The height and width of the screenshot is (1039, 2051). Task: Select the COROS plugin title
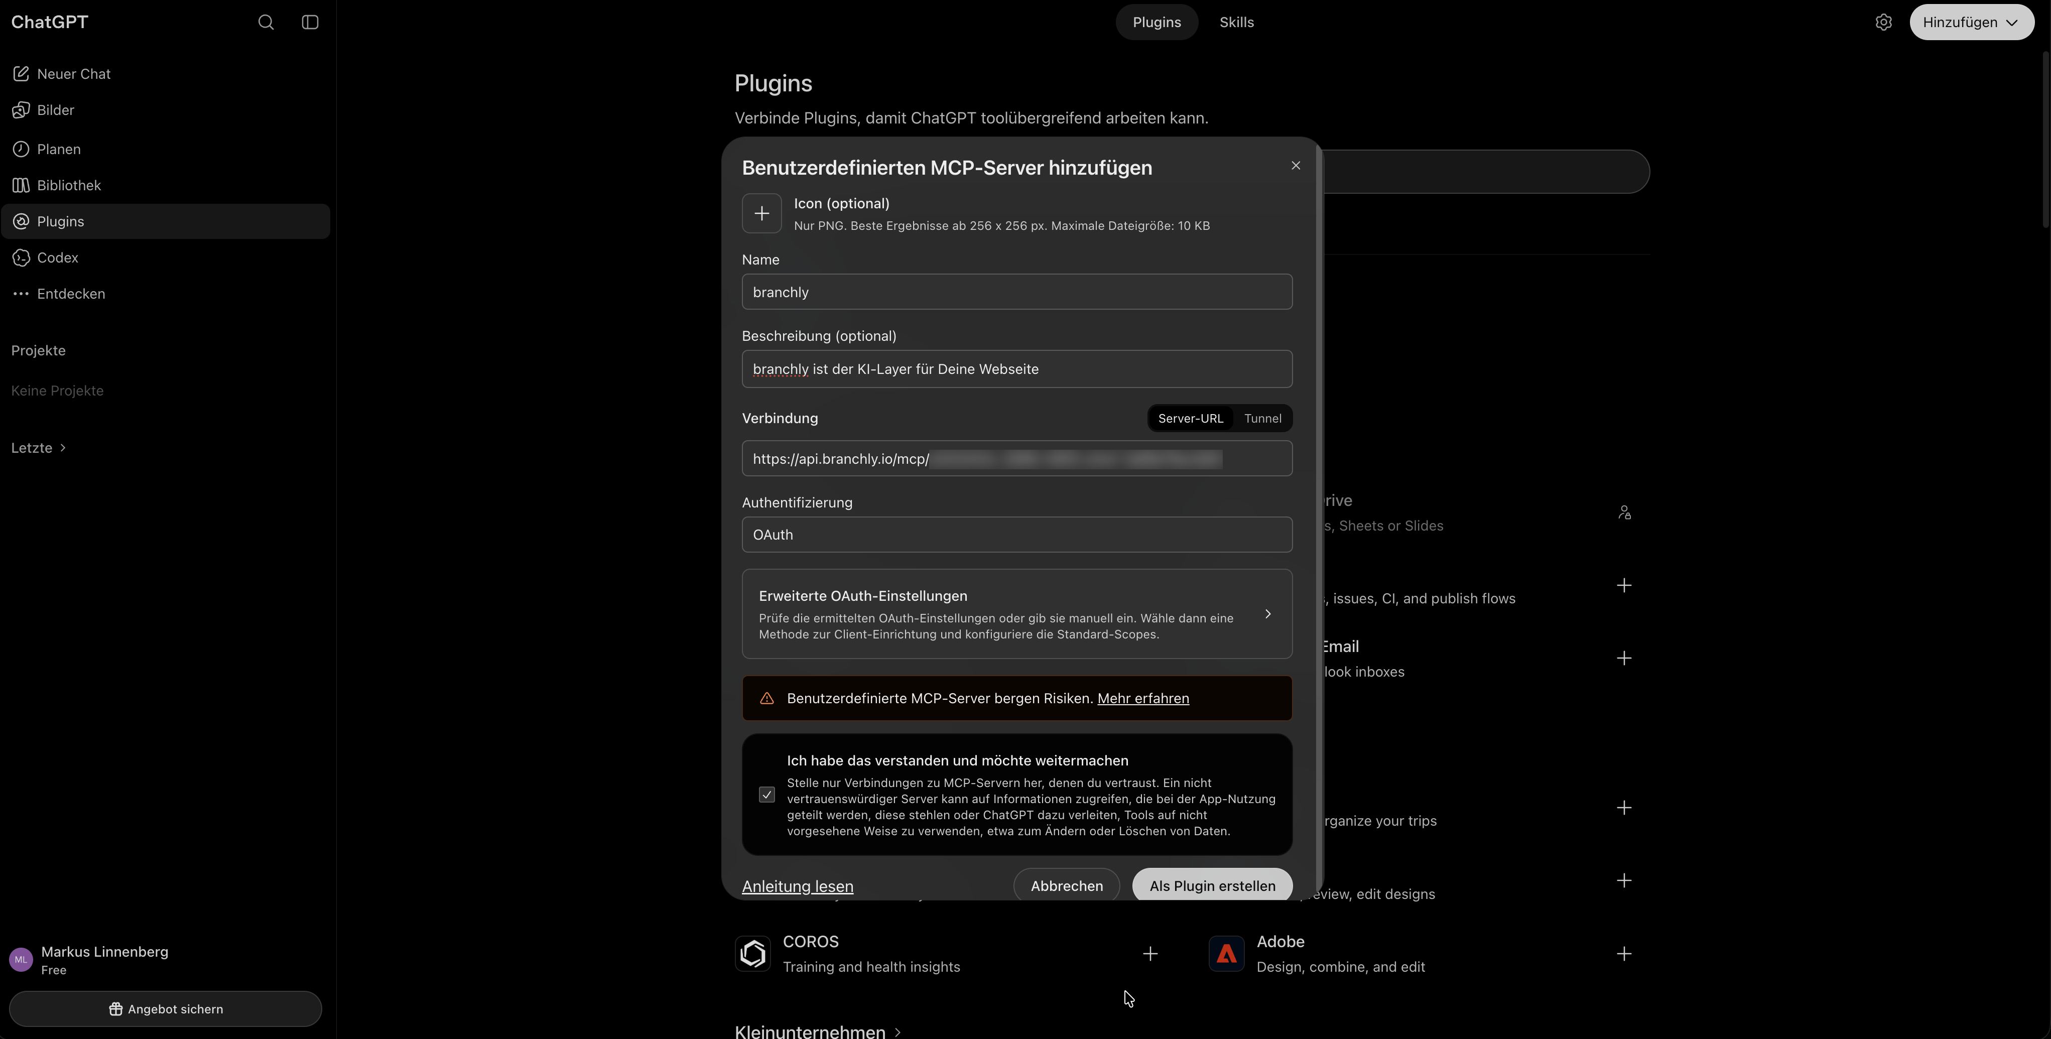click(811, 942)
